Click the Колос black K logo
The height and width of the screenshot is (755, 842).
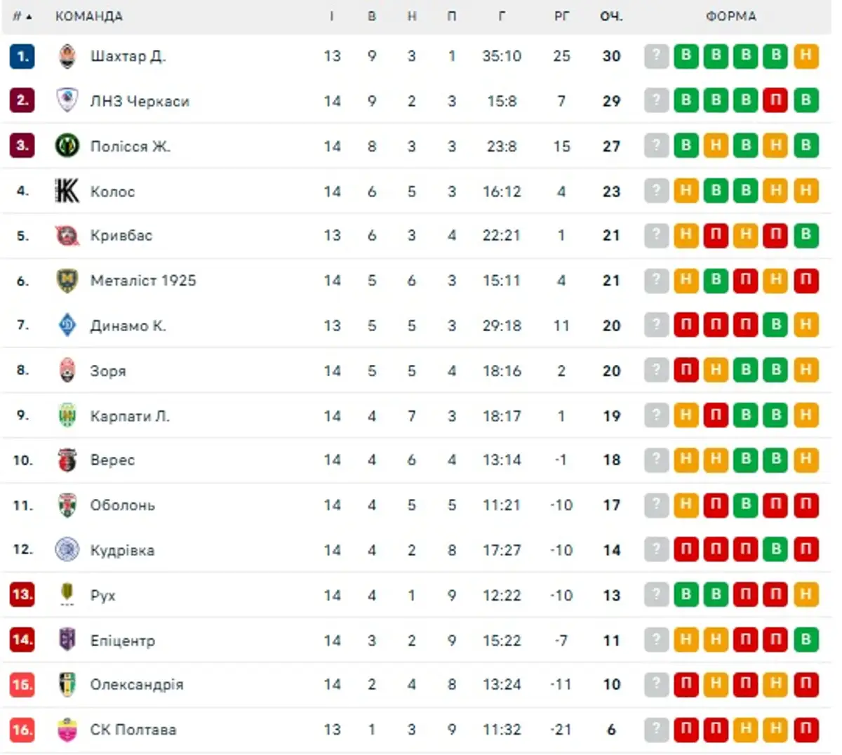(x=67, y=191)
